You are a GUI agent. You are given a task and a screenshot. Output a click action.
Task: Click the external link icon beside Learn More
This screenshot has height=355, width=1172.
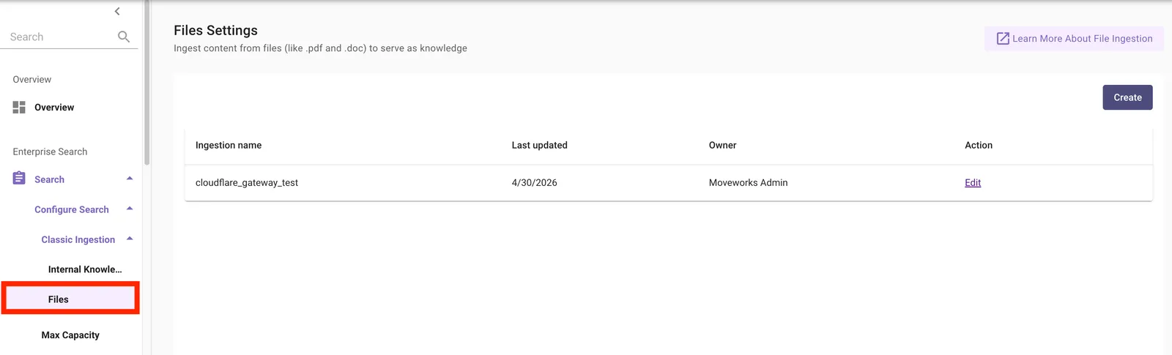(x=1003, y=39)
